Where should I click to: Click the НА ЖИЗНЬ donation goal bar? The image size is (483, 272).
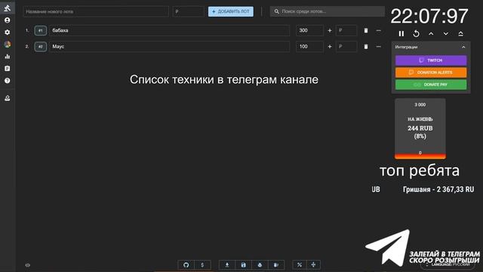tap(420, 128)
